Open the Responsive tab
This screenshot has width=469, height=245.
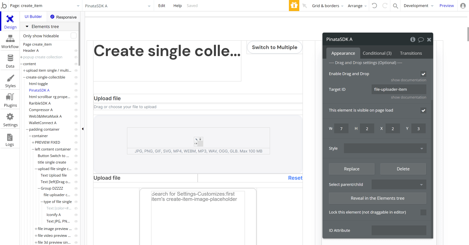tap(64, 17)
